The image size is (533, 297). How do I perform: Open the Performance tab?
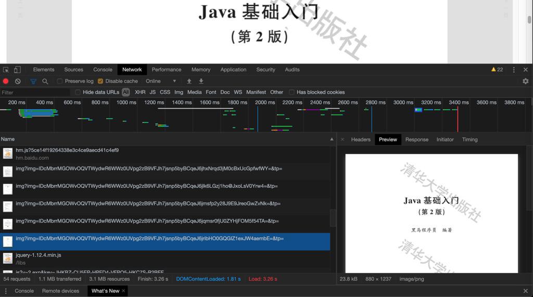click(x=167, y=70)
